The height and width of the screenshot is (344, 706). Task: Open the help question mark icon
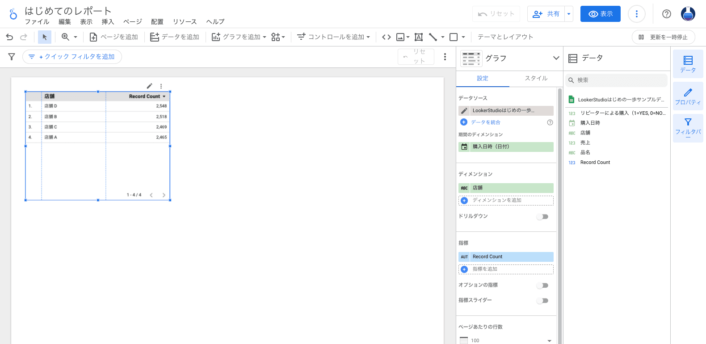point(667,14)
